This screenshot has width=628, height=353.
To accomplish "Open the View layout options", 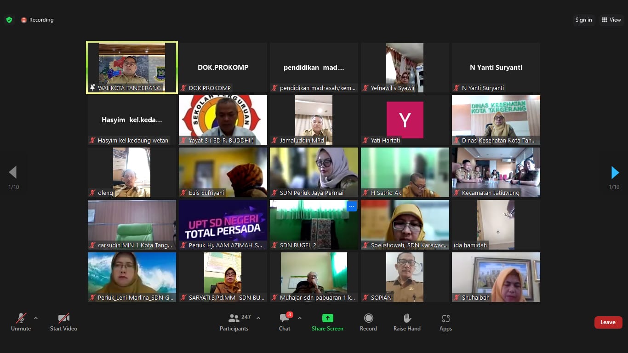I will pos(611,20).
